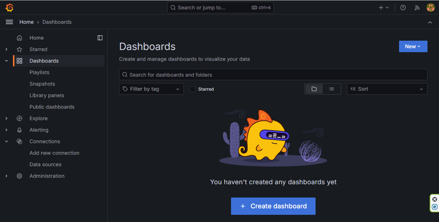Viewport: 439px width, 222px height.
Task: Open Add new connection in sidebar
Action: coord(54,153)
